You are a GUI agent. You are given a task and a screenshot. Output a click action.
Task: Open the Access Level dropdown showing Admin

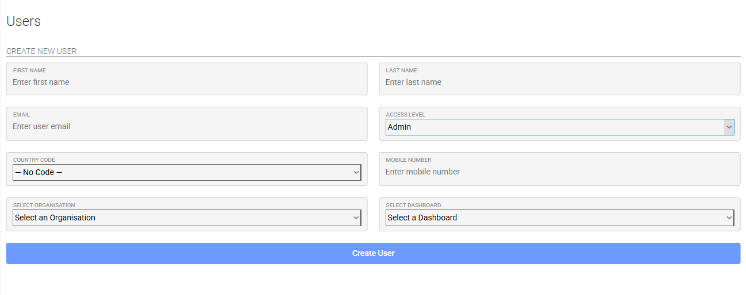[560, 127]
